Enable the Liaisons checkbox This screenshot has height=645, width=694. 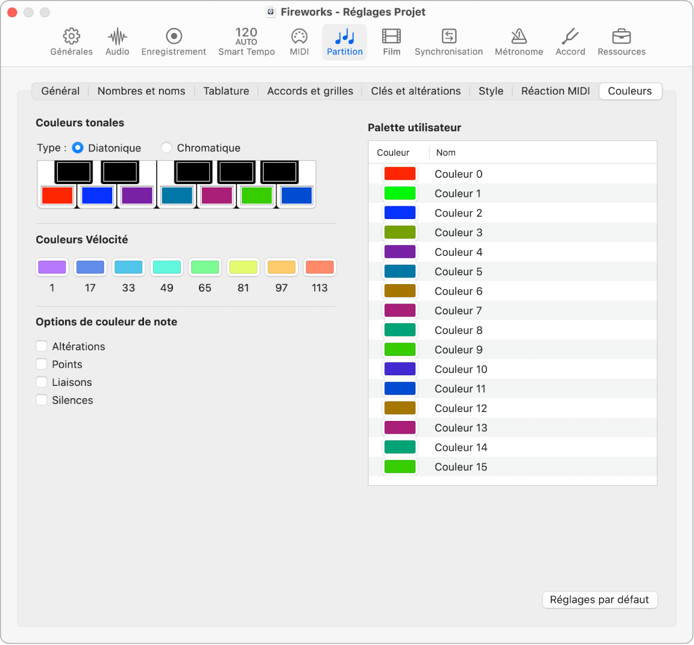[42, 382]
